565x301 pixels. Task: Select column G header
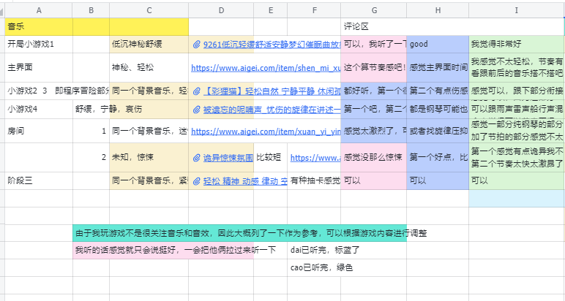click(373, 10)
